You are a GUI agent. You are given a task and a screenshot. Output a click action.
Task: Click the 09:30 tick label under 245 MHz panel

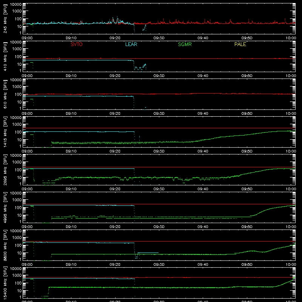click(159, 38)
